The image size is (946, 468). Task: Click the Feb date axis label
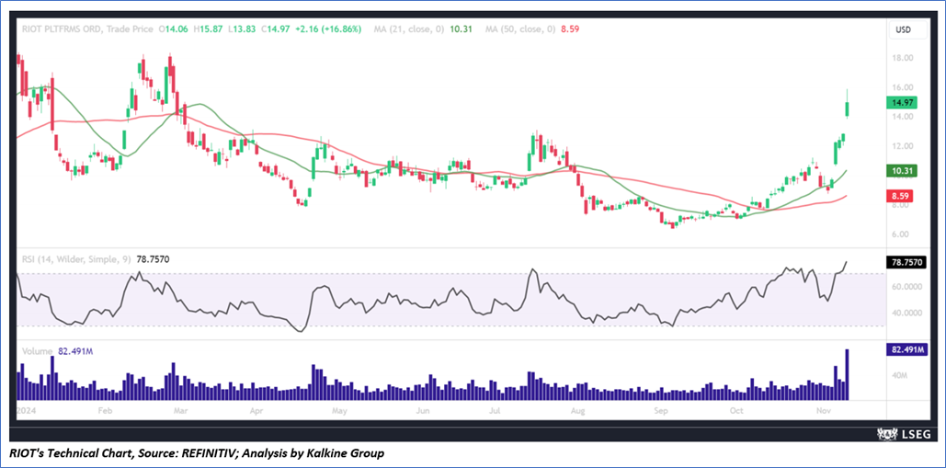click(104, 411)
